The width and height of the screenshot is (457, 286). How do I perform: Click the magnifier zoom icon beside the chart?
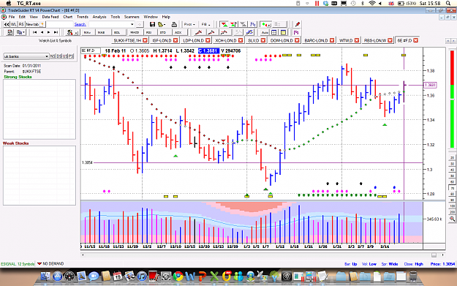point(452,219)
